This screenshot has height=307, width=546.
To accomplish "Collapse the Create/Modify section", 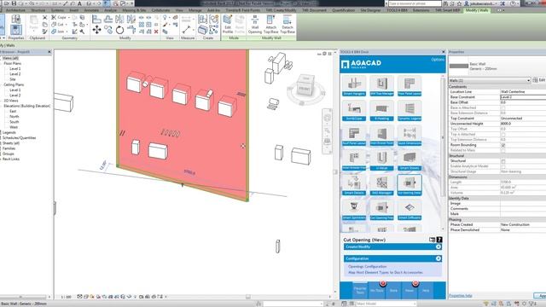I will (x=439, y=246).
